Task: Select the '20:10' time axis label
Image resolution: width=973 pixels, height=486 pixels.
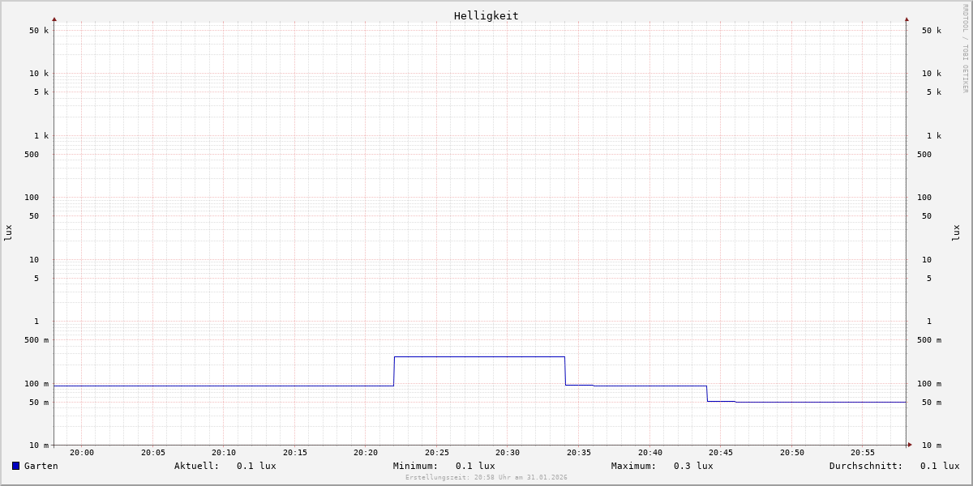Action: click(x=224, y=453)
